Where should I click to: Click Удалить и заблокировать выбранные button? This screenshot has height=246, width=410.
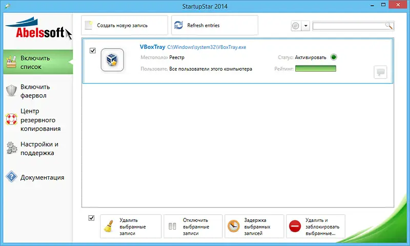[x=316, y=227]
